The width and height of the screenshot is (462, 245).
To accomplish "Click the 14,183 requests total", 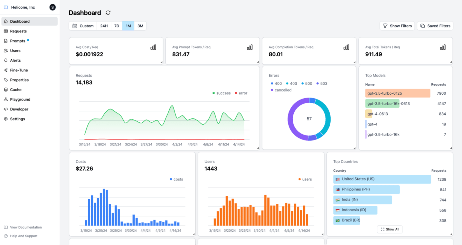I will 84,83.
